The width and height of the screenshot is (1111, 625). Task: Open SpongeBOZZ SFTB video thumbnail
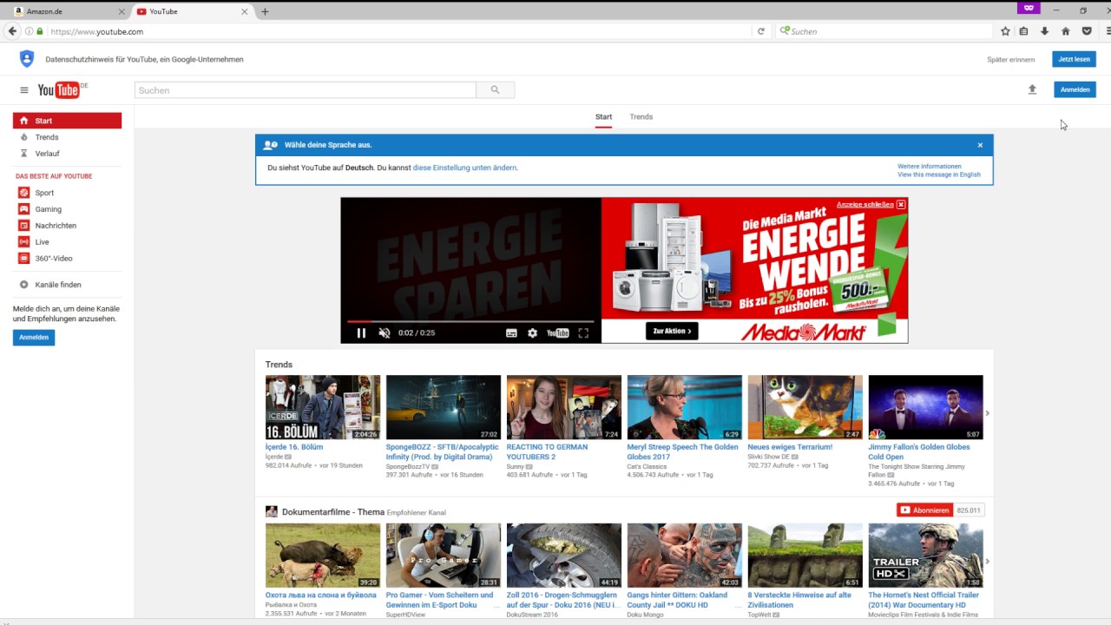coord(444,407)
